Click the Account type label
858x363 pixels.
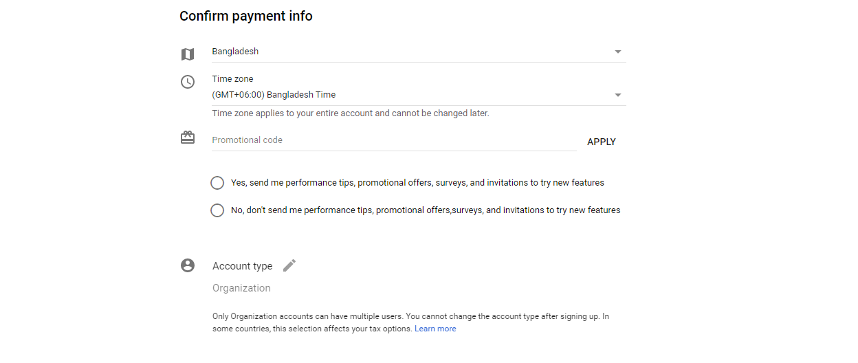point(242,266)
